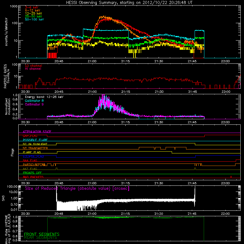This screenshot has width=244, height=244.
Task: Click the PARTICLE_FLAG label
Action: pos(34,165)
